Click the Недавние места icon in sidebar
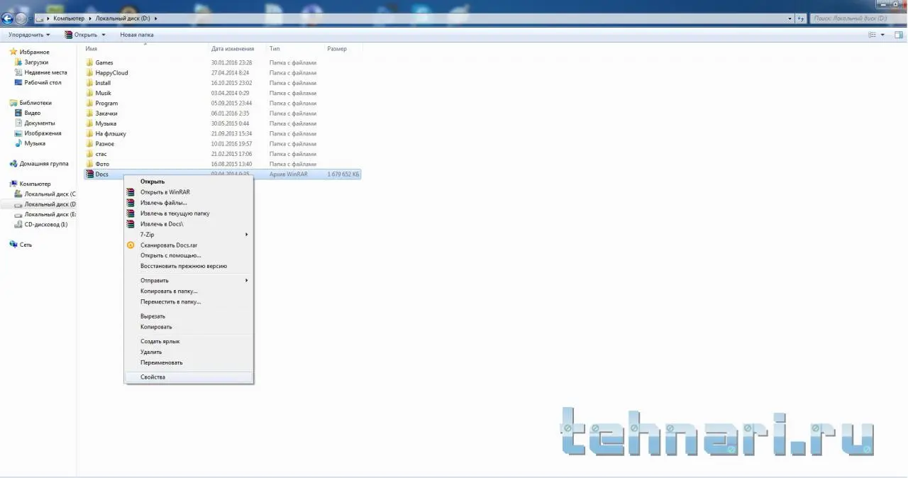Image resolution: width=908 pixels, height=478 pixels. pos(18,72)
